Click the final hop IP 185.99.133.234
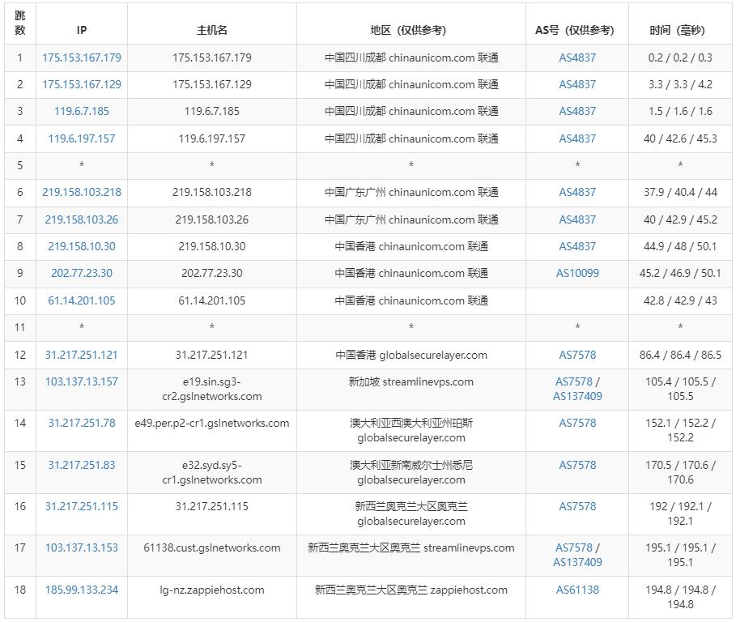The height and width of the screenshot is (622, 736). click(82, 590)
